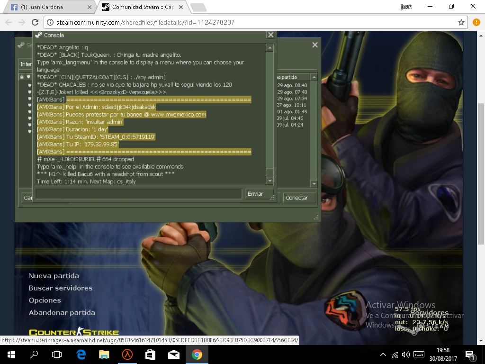Choose Abandonar partida in the game menu
485x364 pixels.
[62, 313]
